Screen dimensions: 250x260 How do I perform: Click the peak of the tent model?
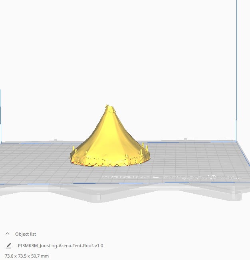109,107
